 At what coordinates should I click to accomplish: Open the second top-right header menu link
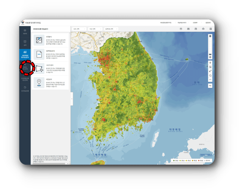click(x=182, y=23)
